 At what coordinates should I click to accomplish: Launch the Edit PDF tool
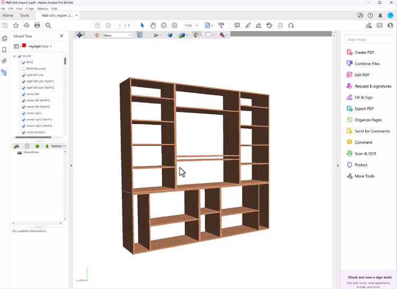[358, 75]
